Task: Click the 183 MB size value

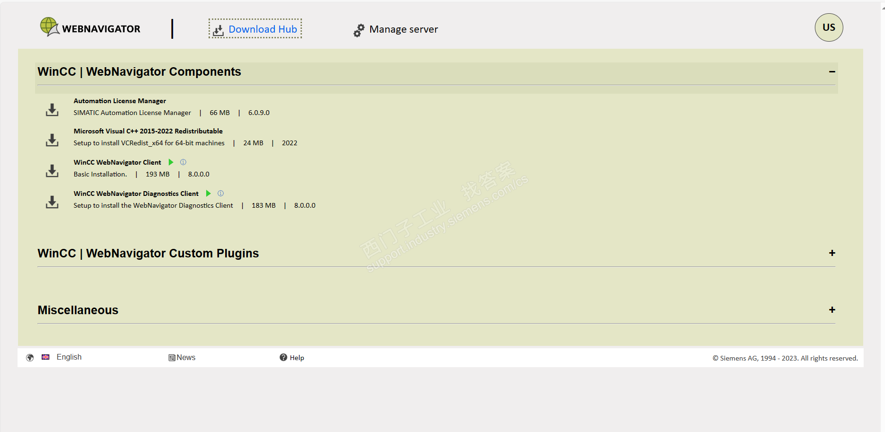Action: [264, 205]
